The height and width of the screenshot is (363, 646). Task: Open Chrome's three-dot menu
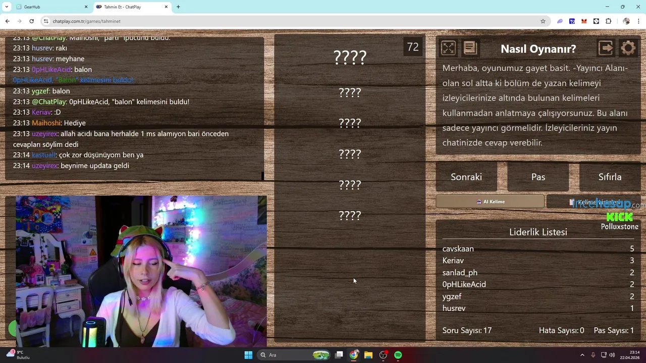click(639, 21)
